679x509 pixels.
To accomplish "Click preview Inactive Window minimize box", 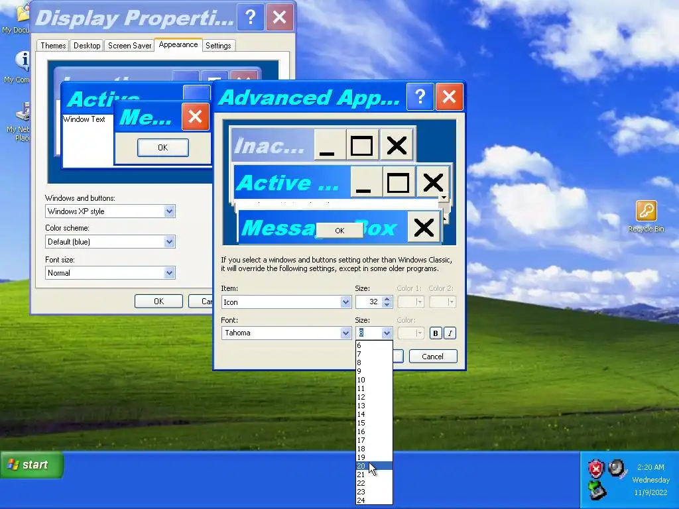I will [x=329, y=145].
